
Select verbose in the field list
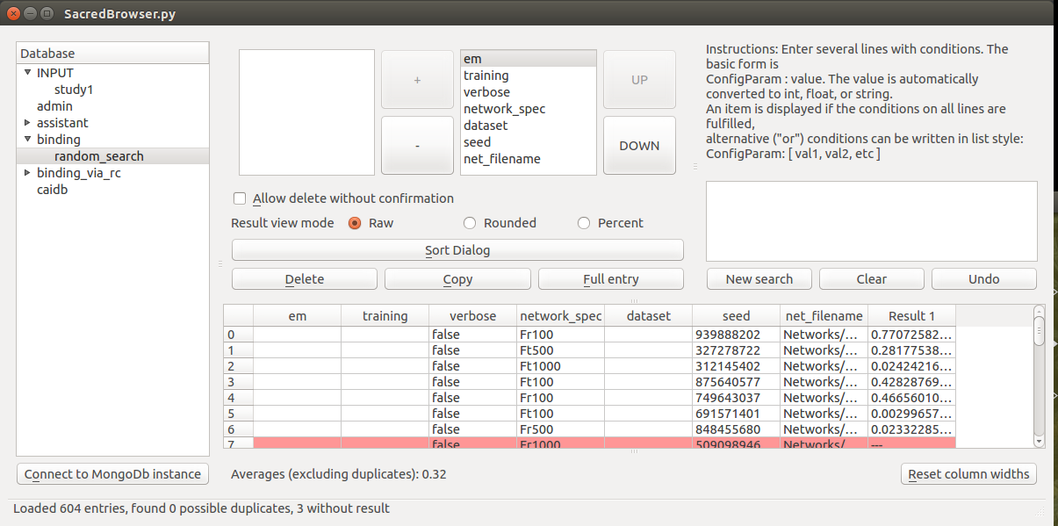(529, 92)
